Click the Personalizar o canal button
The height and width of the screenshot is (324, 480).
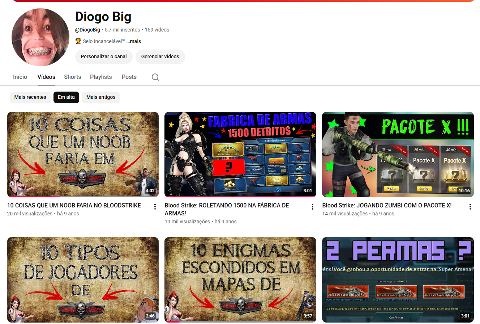point(104,56)
